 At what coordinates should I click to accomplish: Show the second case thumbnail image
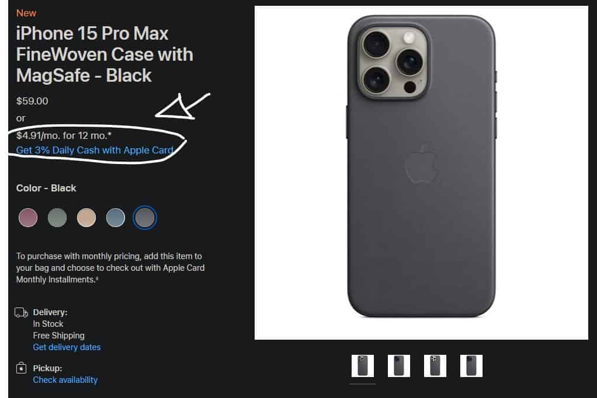[x=398, y=366]
